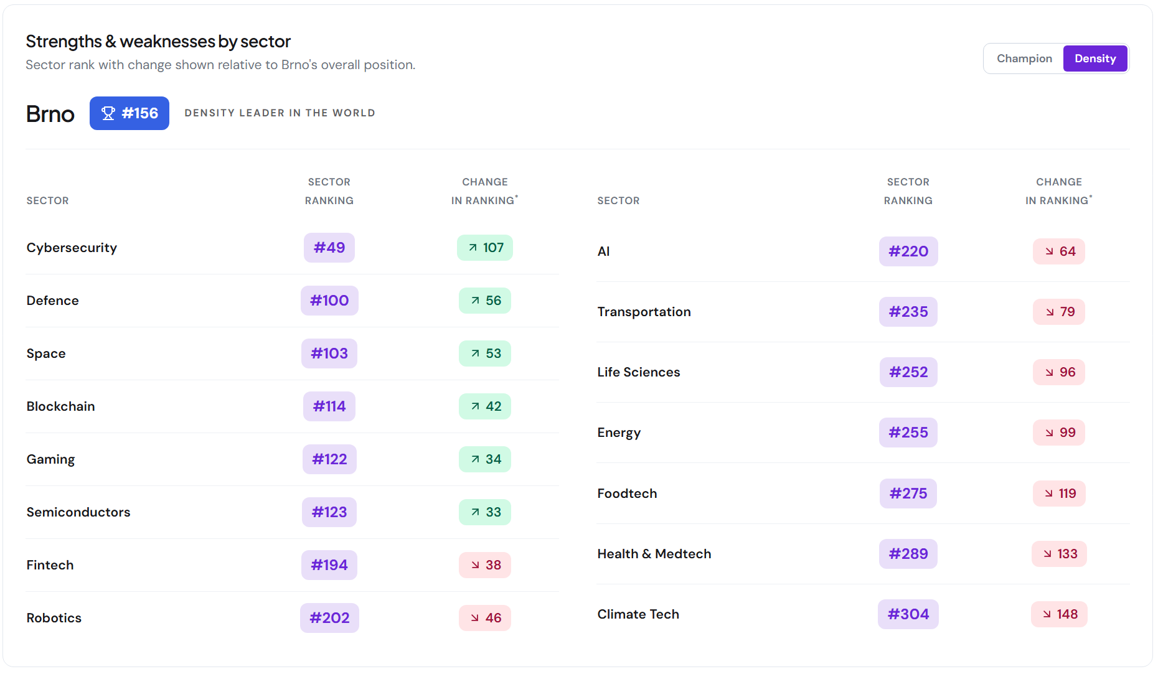Click the Gaming #122 ranking badge

329,459
